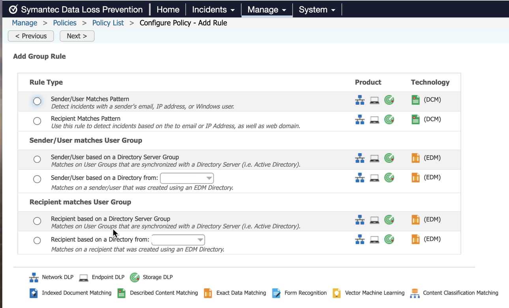Image resolution: width=509 pixels, height=308 pixels.
Task: Click Form Recognition legend icon
Action: (277, 293)
